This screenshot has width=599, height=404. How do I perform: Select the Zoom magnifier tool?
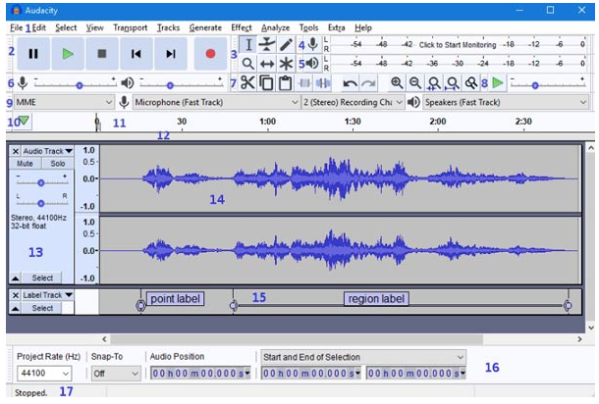click(x=248, y=64)
